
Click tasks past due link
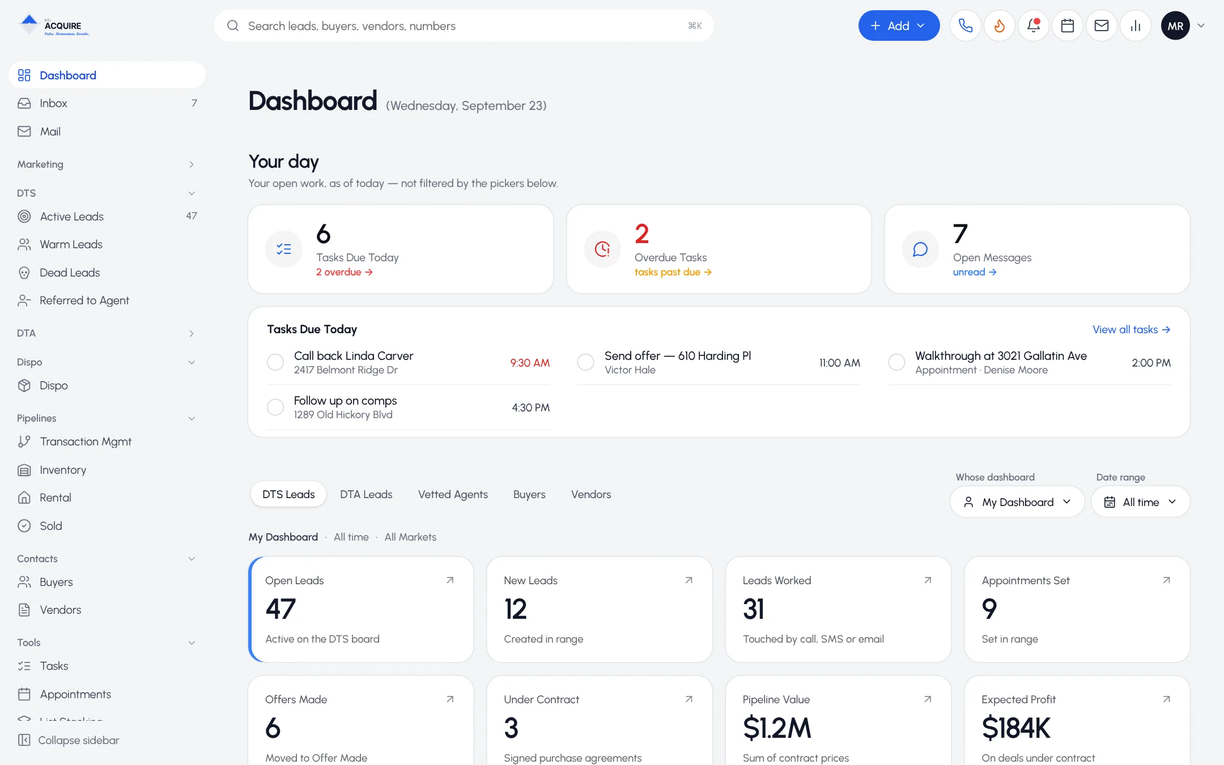673,272
